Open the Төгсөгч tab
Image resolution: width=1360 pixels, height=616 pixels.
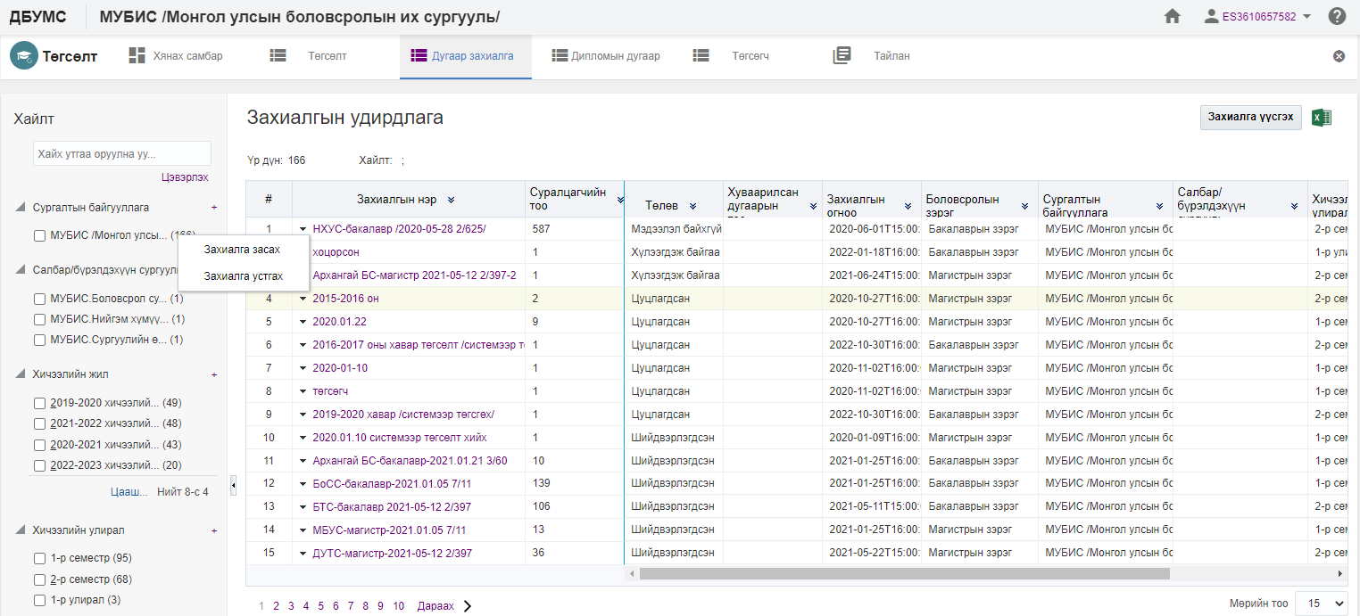coord(732,56)
